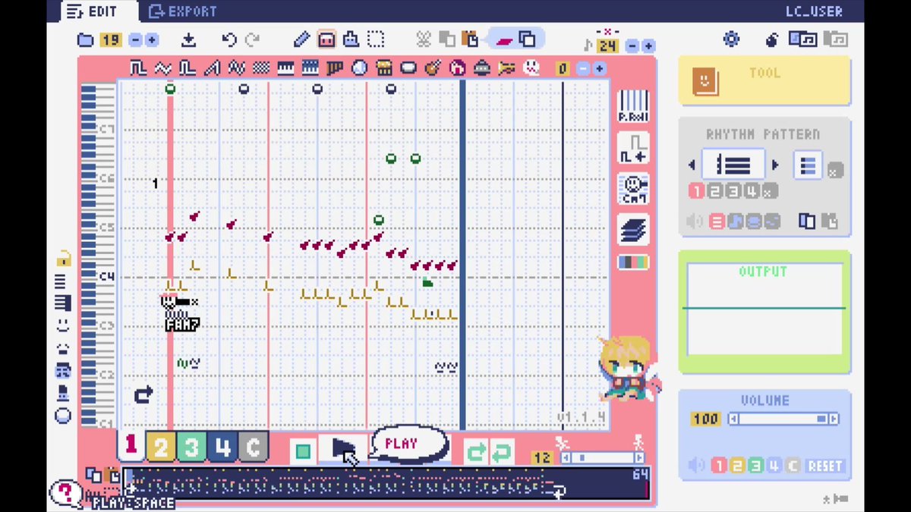The image size is (911, 512).
Task: Select the sawtooth wave instrument
Action: click(x=212, y=68)
